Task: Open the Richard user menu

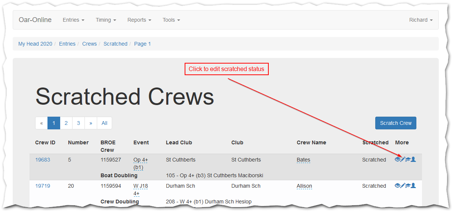Action: pos(420,20)
